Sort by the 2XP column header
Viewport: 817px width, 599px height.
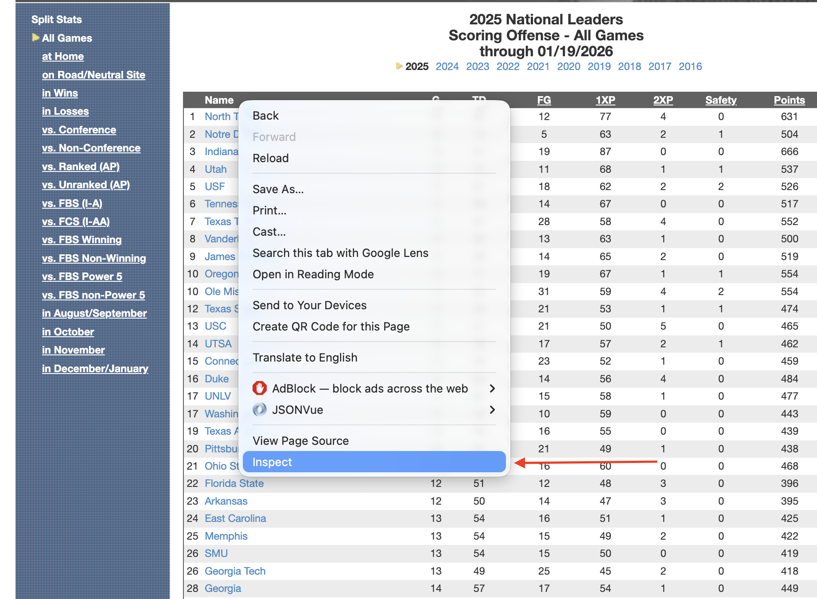(662, 100)
